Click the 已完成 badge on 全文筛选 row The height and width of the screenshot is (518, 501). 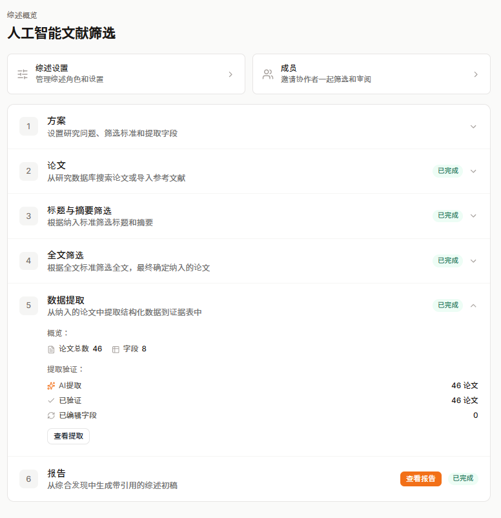click(448, 261)
